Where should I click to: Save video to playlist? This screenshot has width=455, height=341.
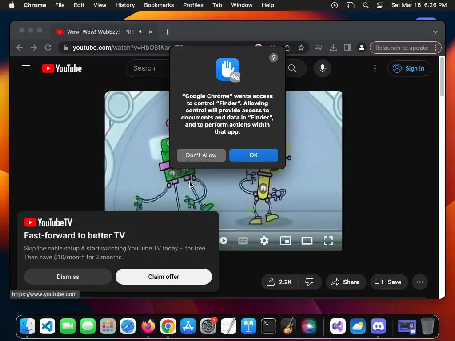pos(388,282)
